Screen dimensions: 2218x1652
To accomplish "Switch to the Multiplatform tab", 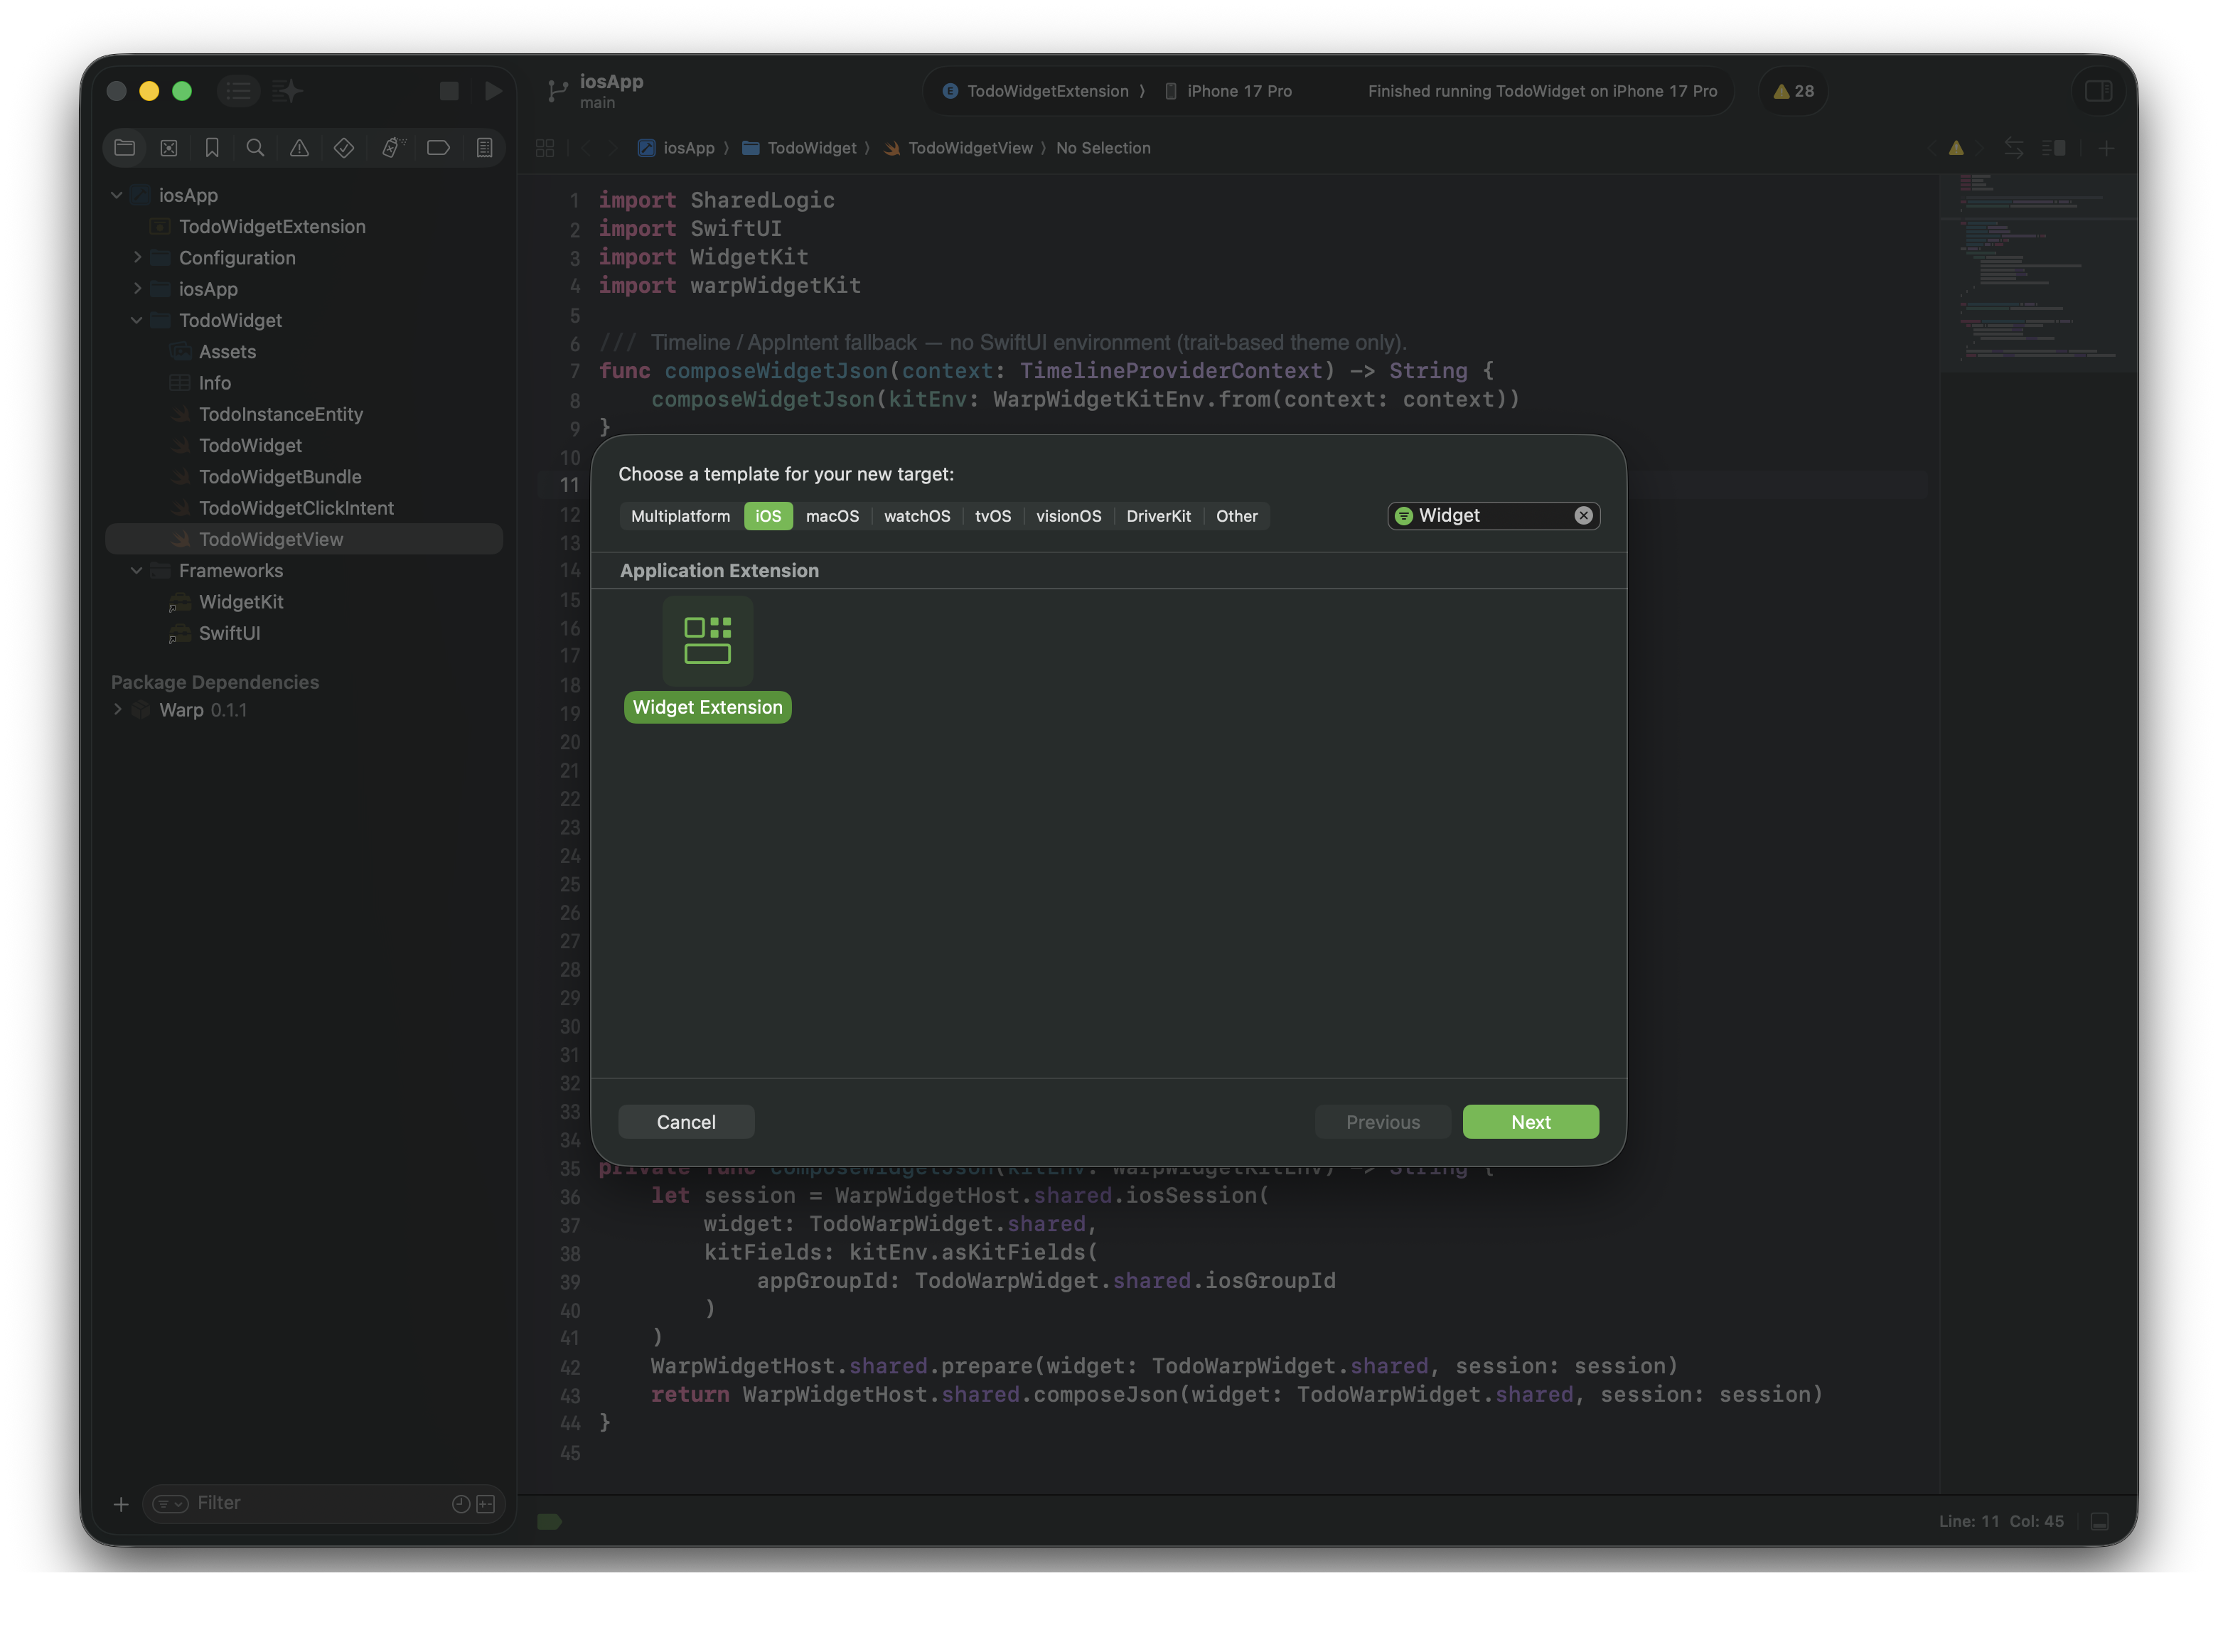I will 680,516.
